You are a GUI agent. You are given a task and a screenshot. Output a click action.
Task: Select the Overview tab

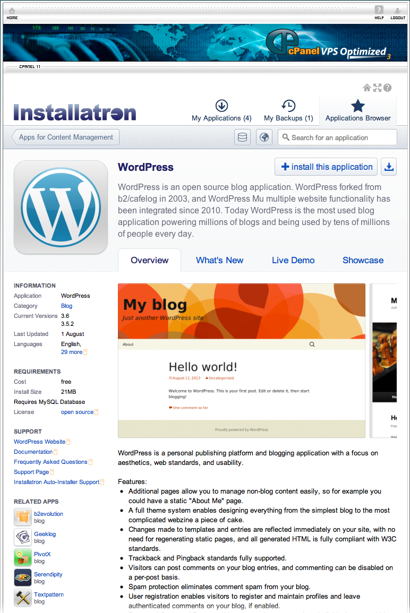tap(149, 261)
